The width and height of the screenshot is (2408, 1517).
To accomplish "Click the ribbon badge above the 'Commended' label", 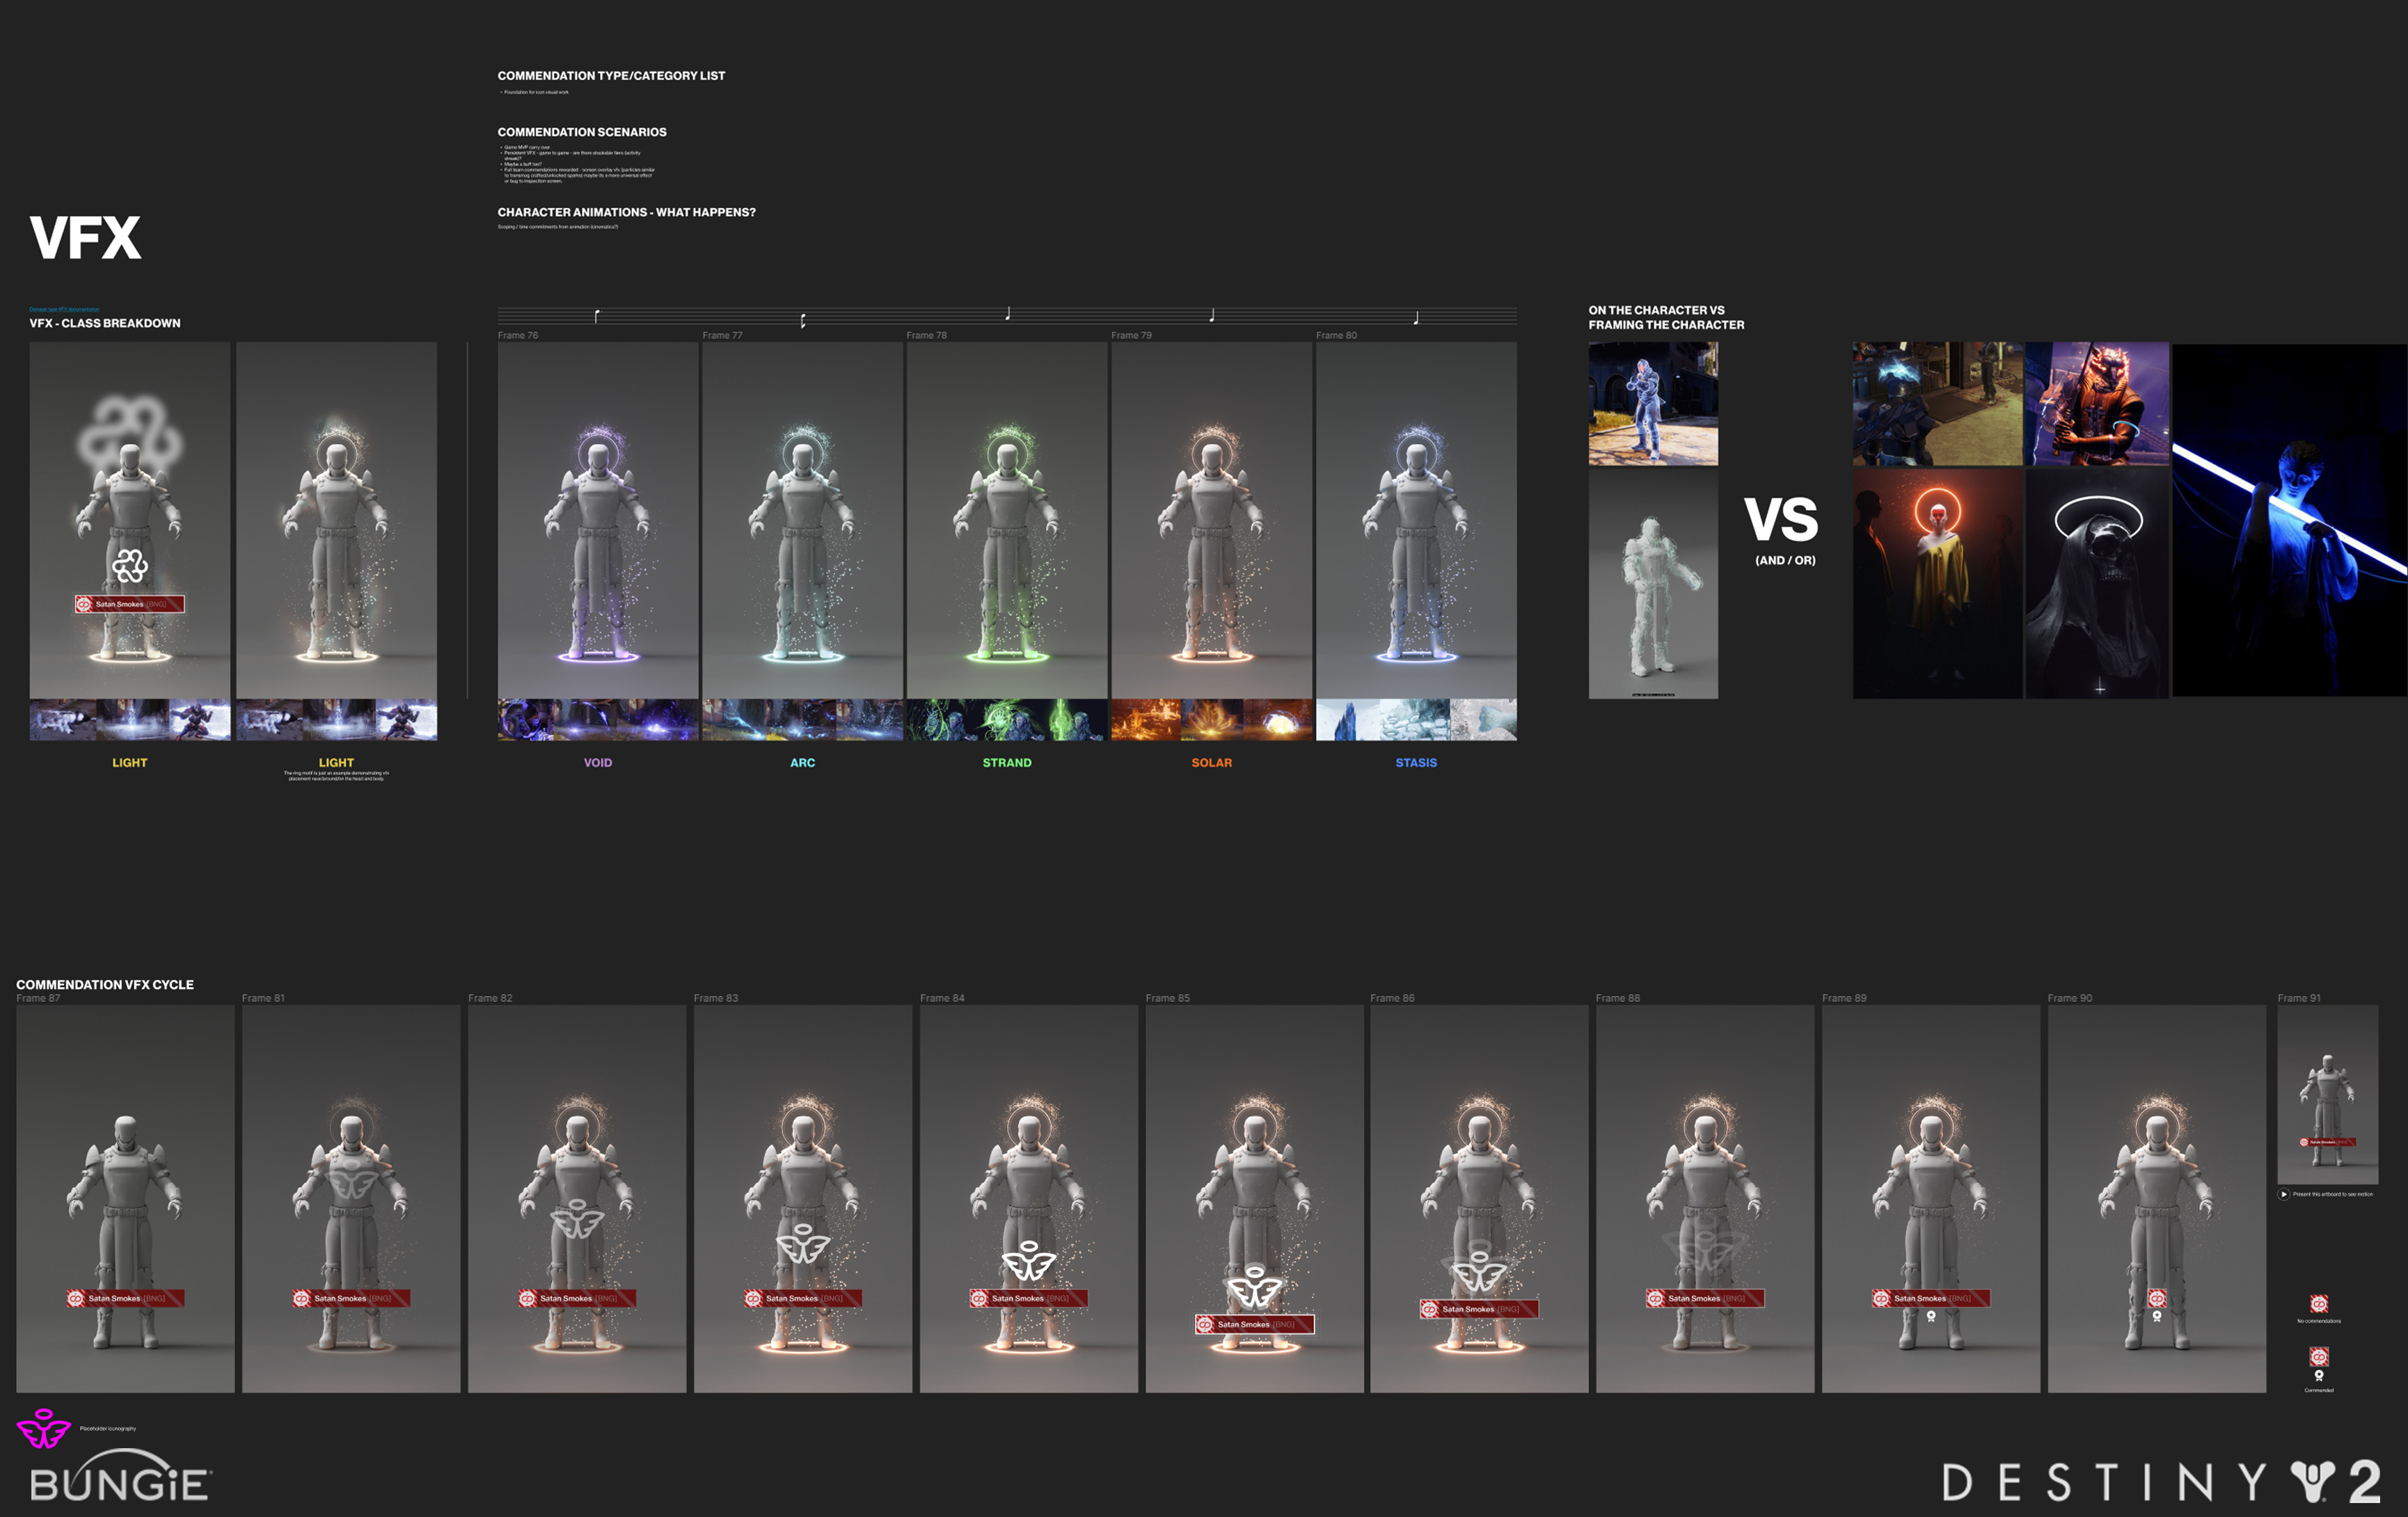I will [x=2319, y=1376].
